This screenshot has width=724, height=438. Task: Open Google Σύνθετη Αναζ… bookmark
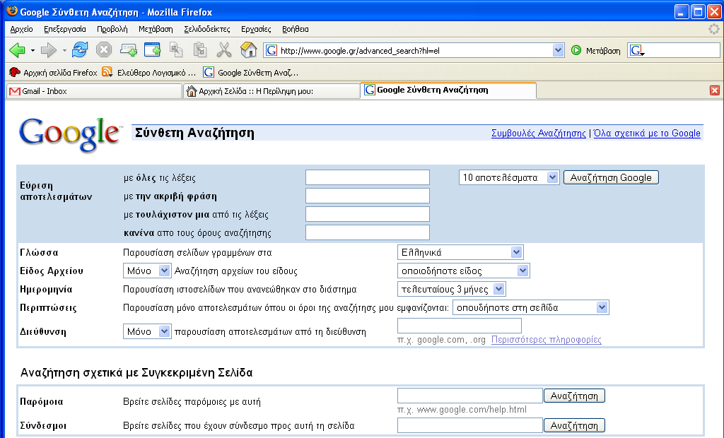click(x=251, y=73)
